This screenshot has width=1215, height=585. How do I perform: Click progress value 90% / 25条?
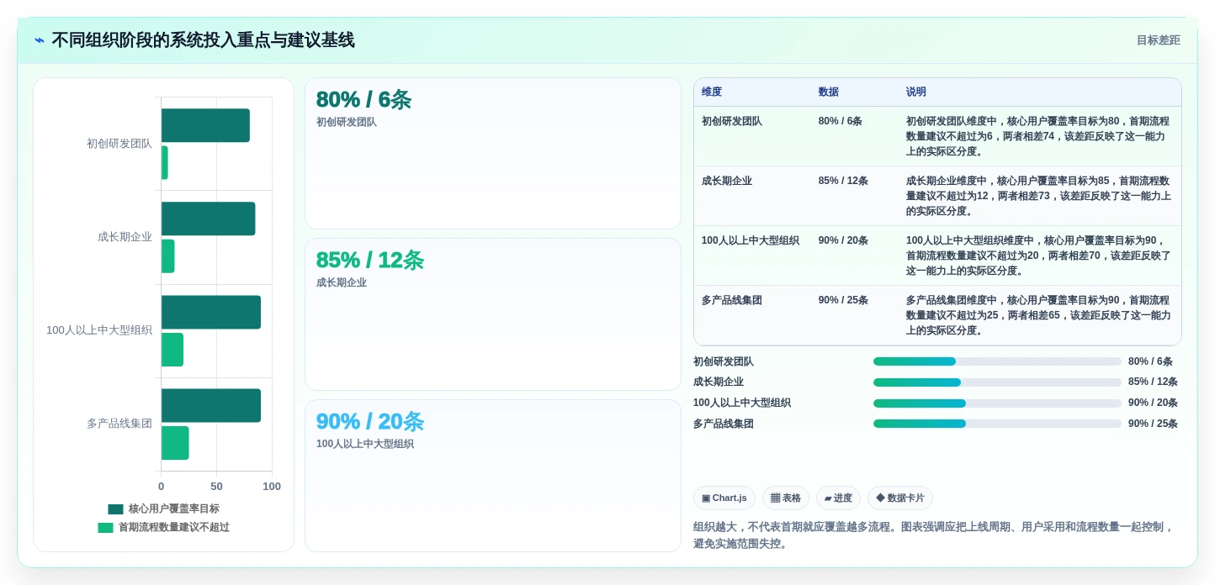point(1153,424)
